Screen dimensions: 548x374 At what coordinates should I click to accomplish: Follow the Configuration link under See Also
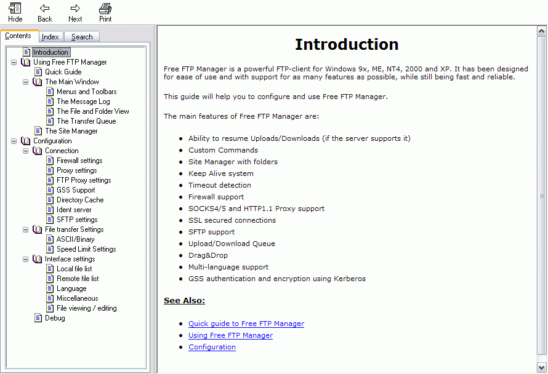[212, 347]
